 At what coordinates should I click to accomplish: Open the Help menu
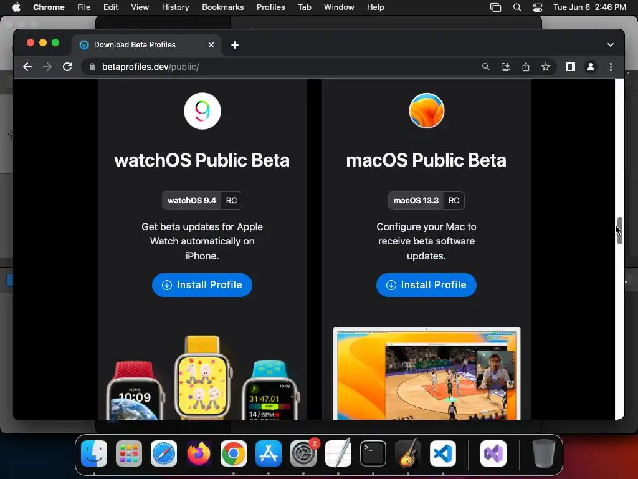[375, 7]
